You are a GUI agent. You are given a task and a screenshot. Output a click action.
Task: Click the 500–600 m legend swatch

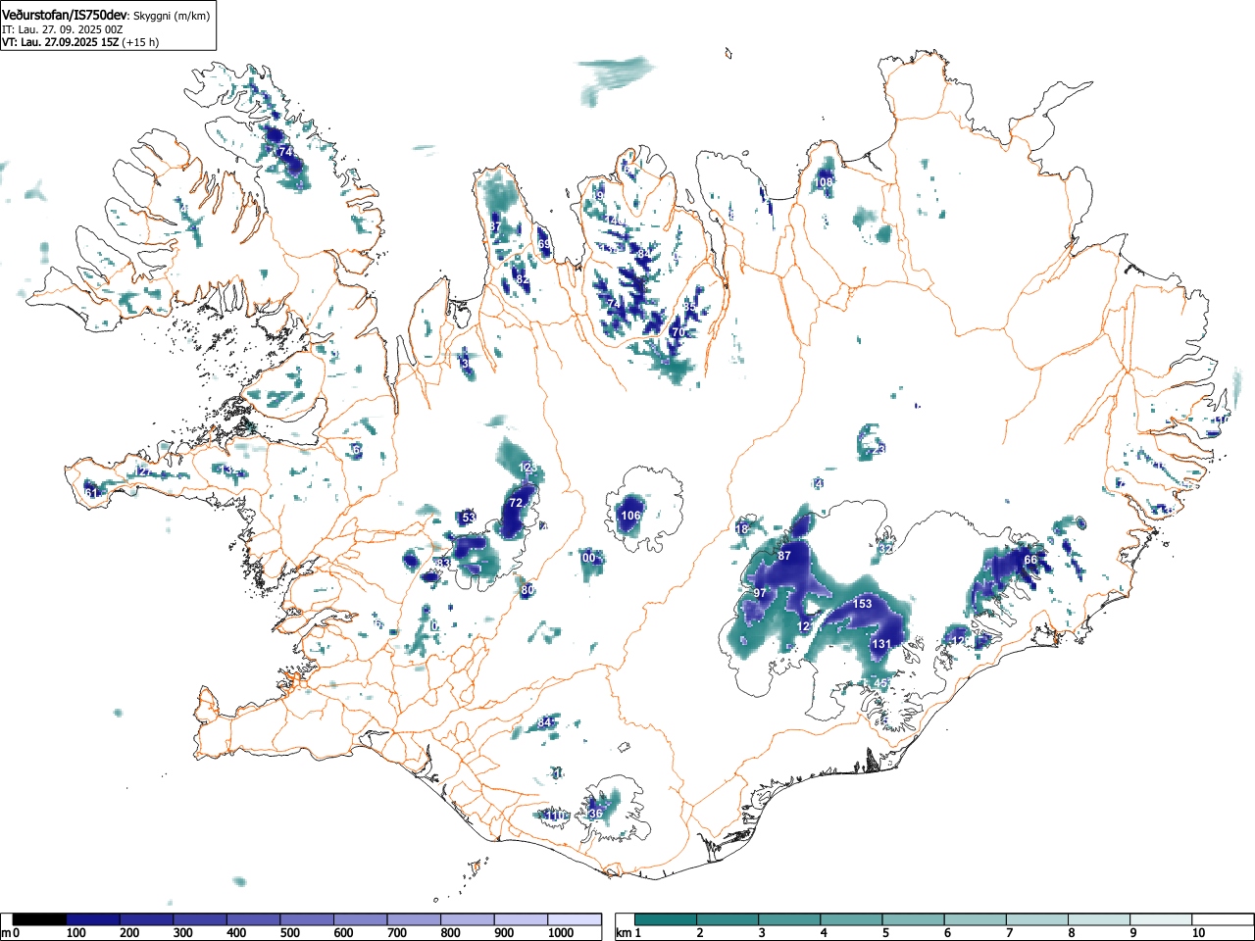pos(307,919)
